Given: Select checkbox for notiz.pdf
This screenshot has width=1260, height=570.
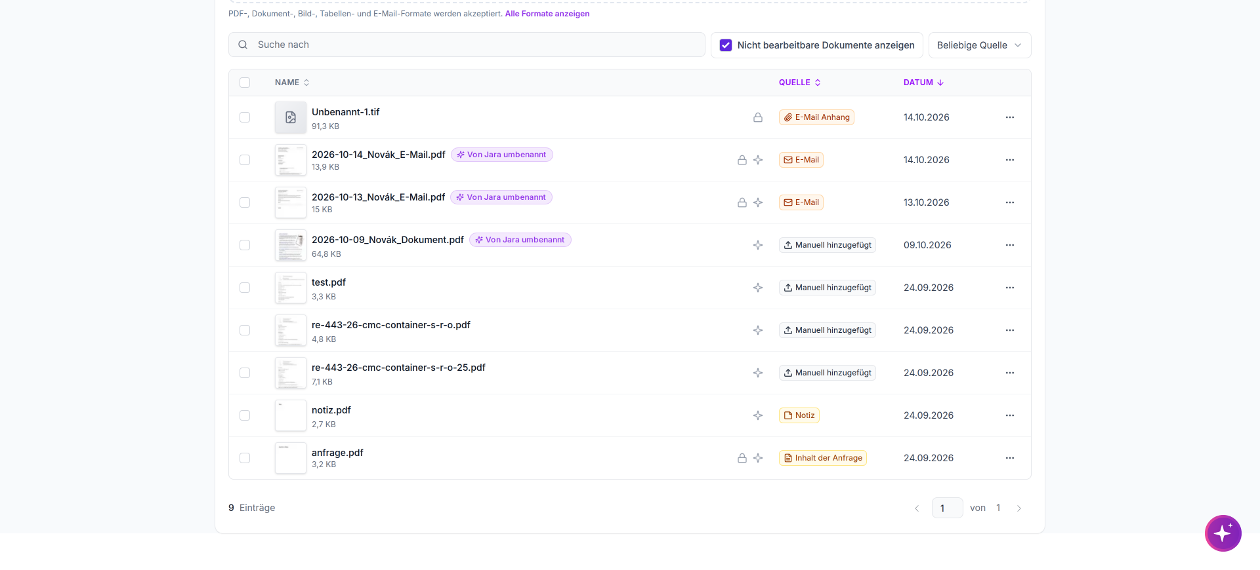Looking at the screenshot, I should (245, 415).
